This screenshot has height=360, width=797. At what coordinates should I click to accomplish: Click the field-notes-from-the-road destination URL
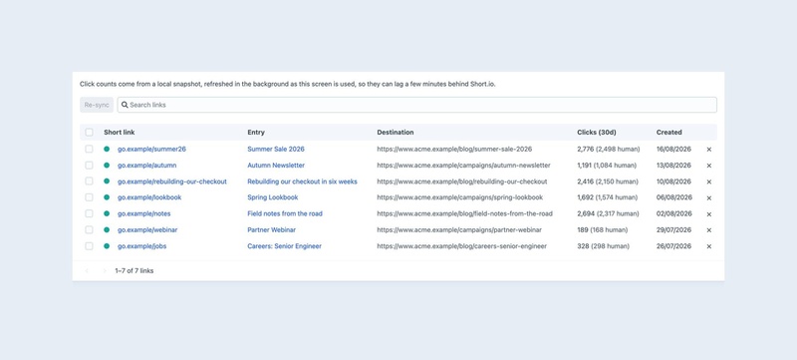click(464, 213)
